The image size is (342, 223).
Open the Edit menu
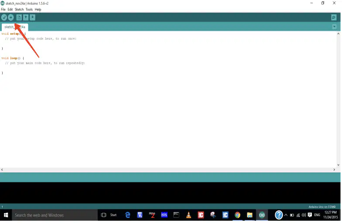coord(10,9)
